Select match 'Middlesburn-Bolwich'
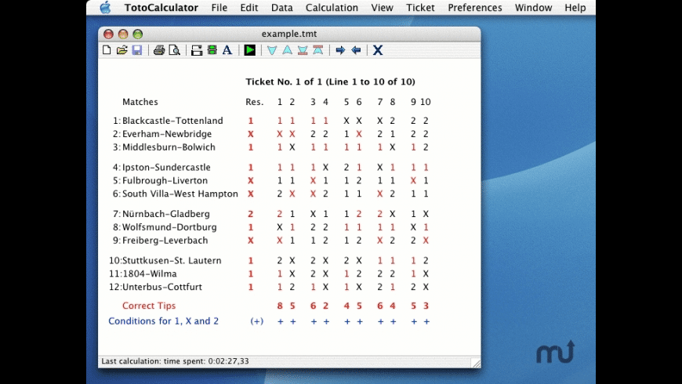The height and width of the screenshot is (384, 682). [169, 147]
